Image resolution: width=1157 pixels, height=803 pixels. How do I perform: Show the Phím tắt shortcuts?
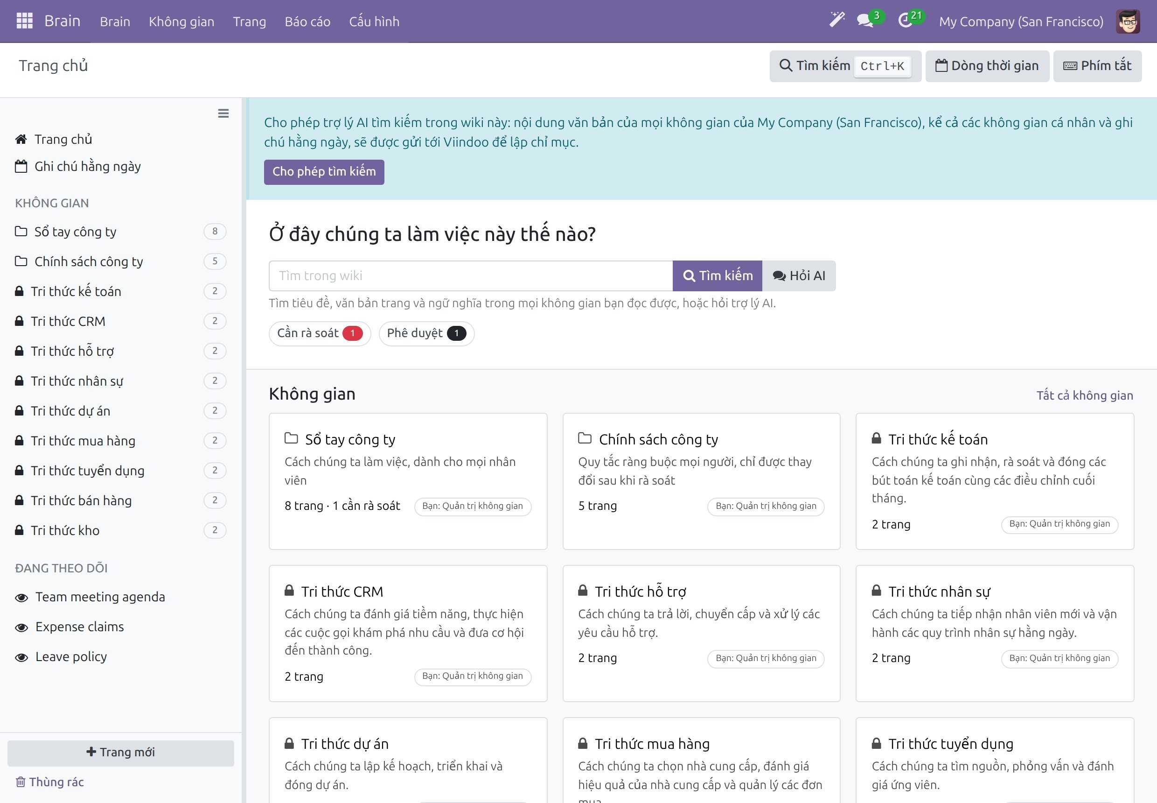(x=1097, y=66)
